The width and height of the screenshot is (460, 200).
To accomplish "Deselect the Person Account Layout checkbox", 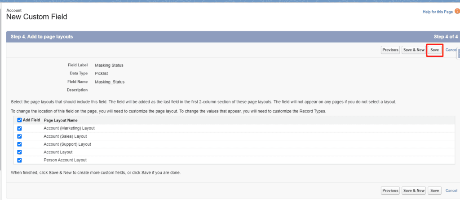I will click(x=19, y=160).
